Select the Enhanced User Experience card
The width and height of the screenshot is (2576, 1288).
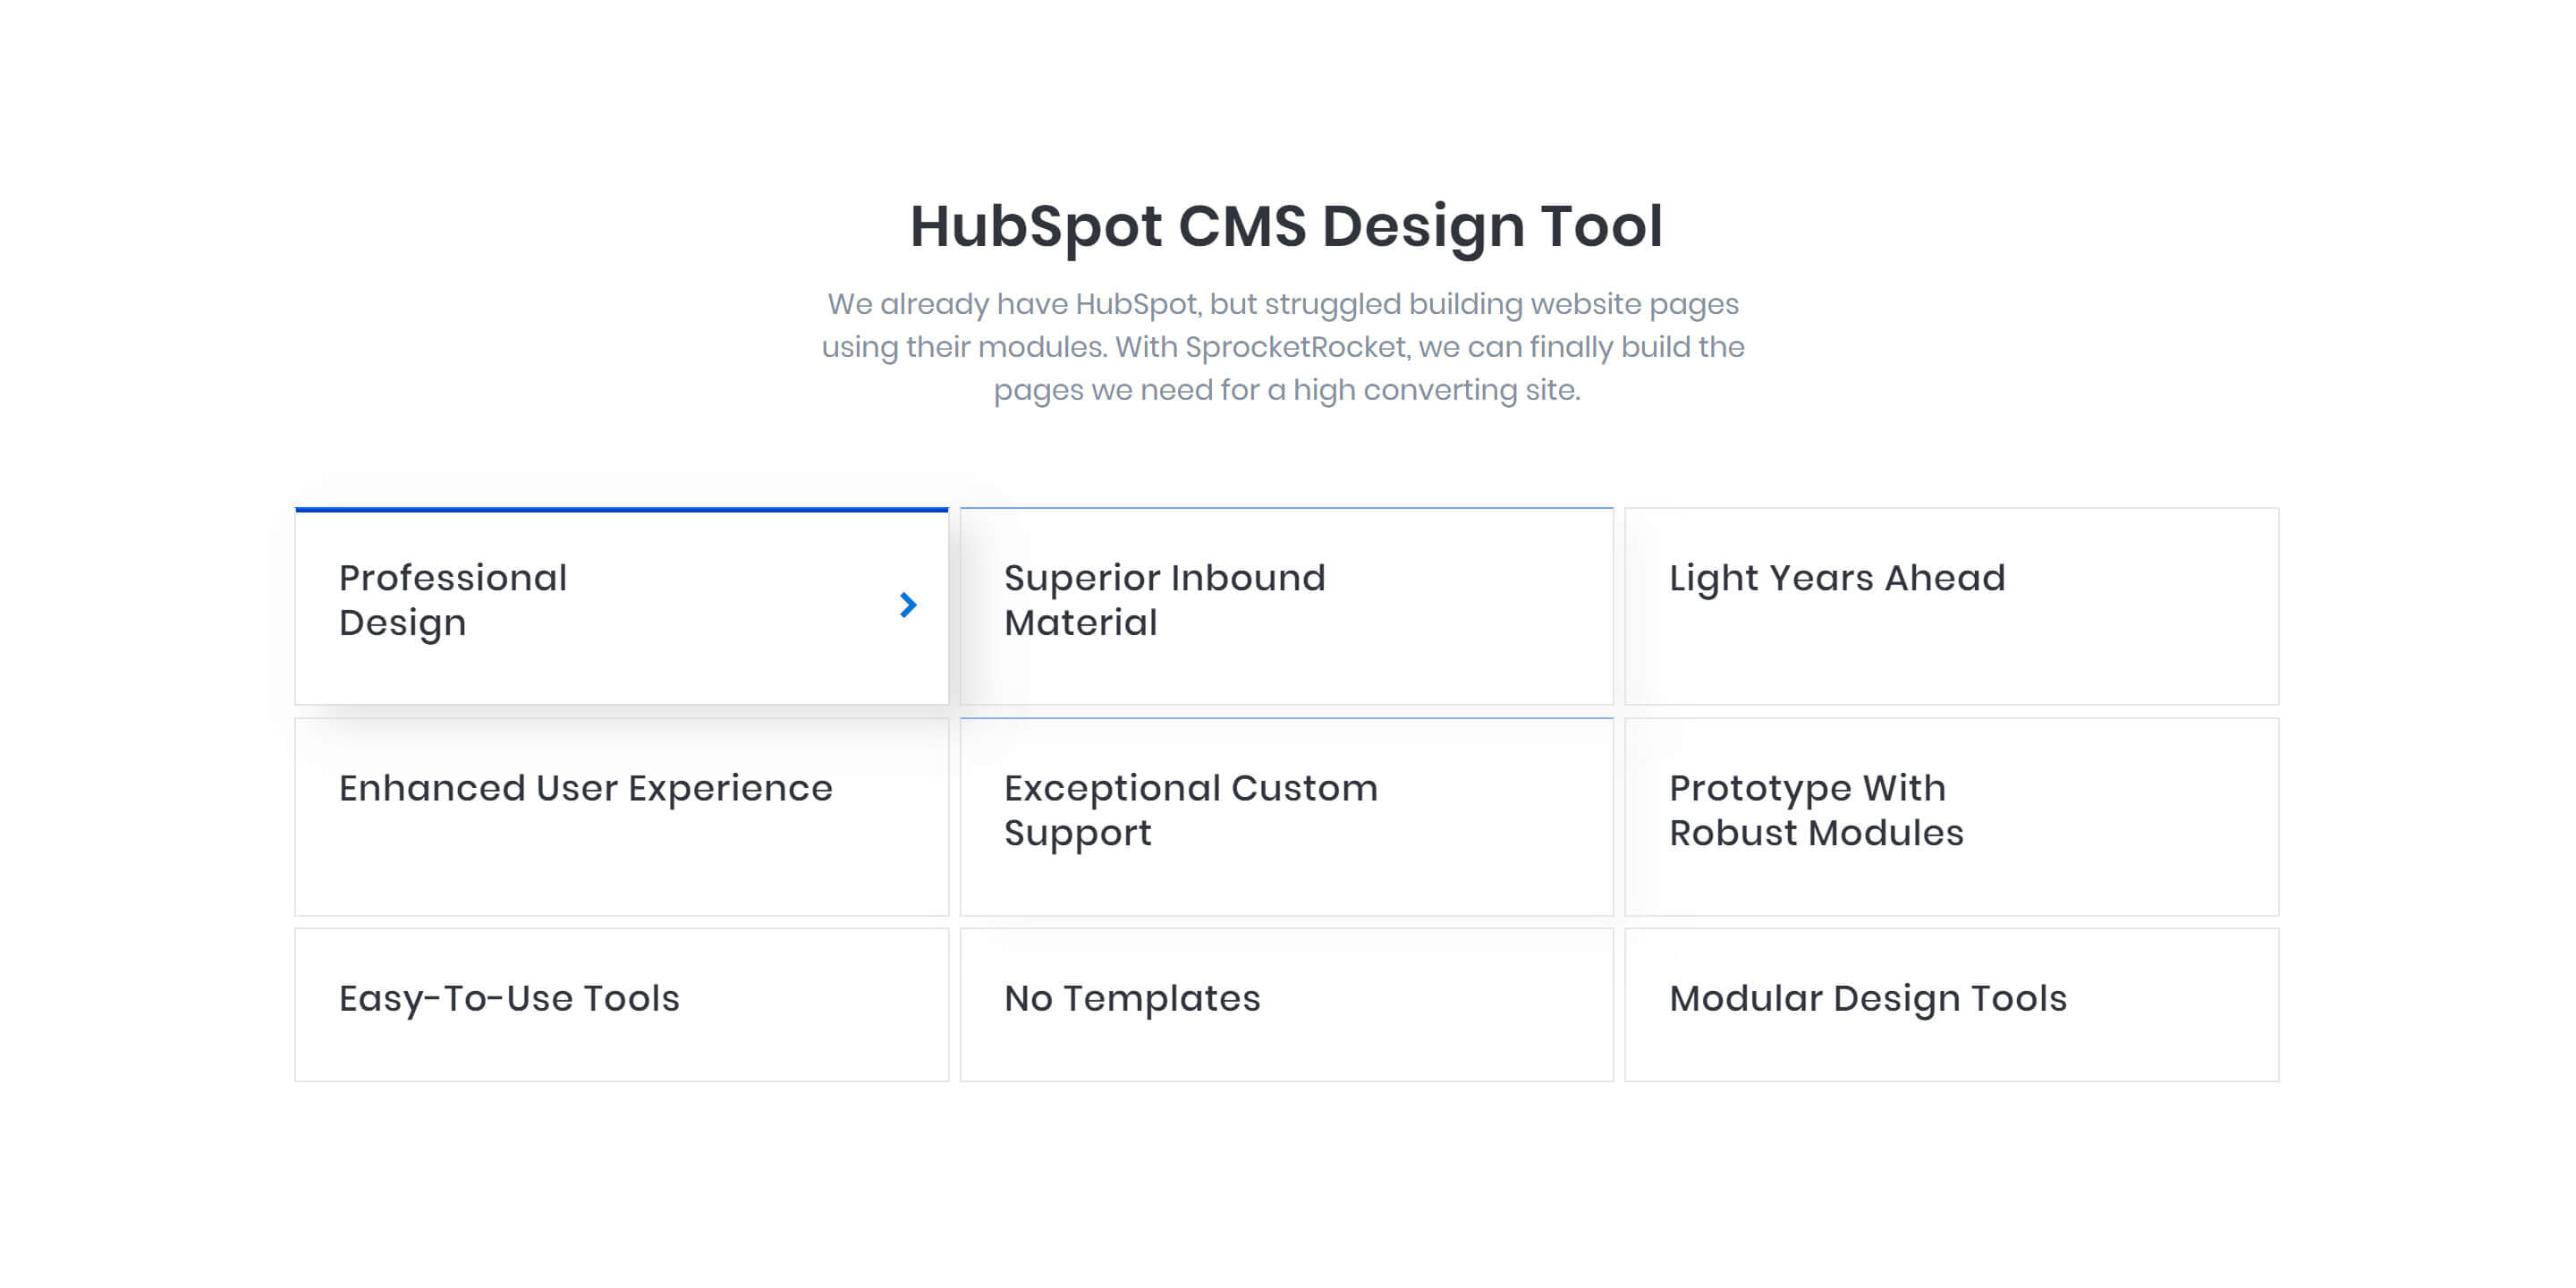pyautogui.click(x=621, y=816)
